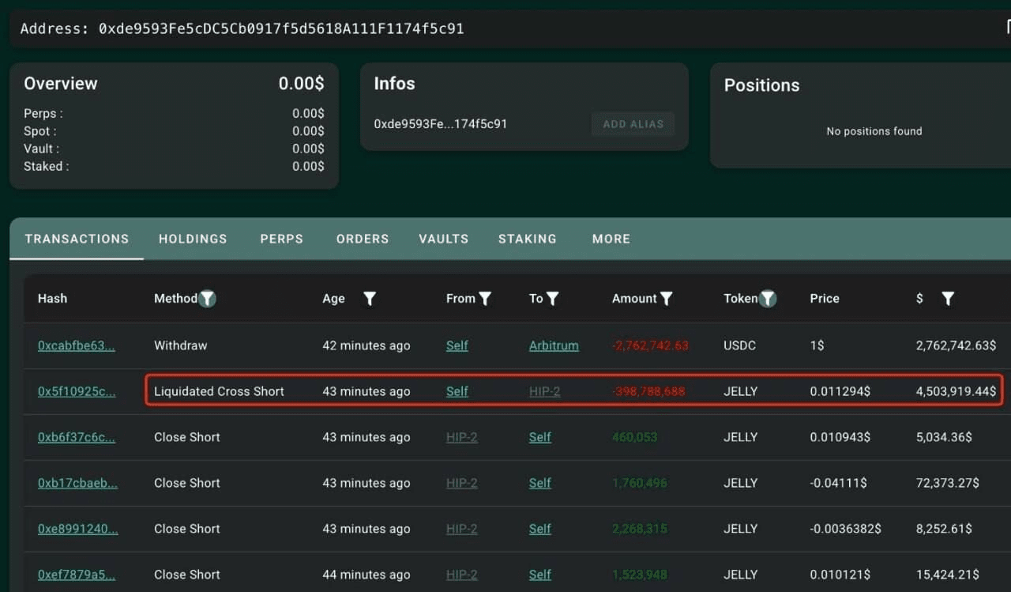
Task: Open the From column filter
Action: click(485, 299)
